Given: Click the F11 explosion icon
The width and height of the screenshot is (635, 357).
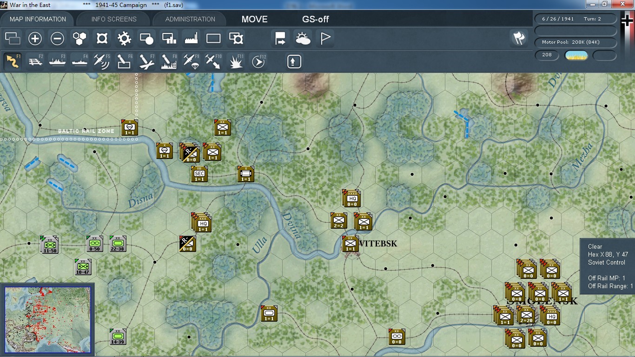Looking at the screenshot, I should pyautogui.click(x=236, y=61).
